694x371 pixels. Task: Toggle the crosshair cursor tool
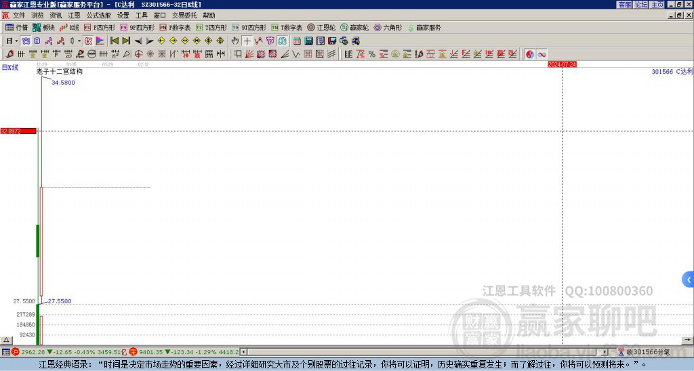(x=247, y=41)
